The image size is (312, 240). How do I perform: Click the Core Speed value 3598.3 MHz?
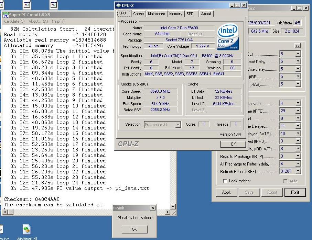click(160, 91)
